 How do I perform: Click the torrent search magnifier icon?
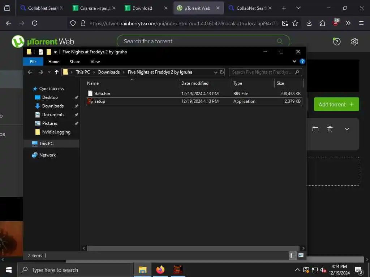280,41
